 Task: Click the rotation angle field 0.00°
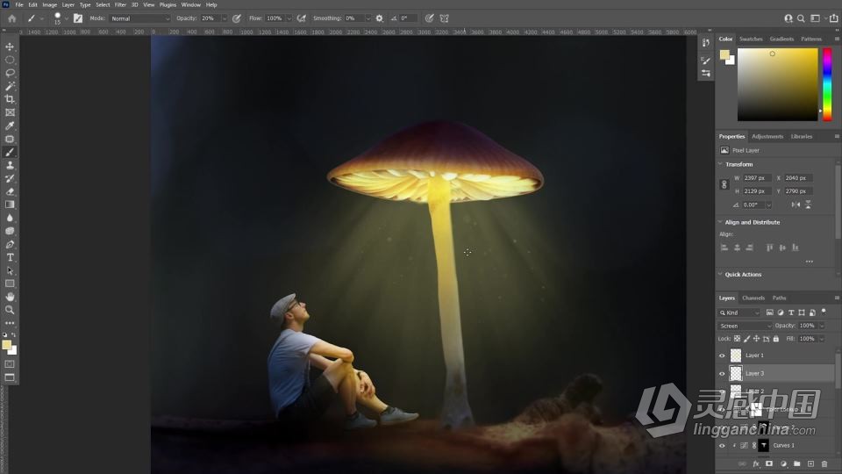(754, 205)
